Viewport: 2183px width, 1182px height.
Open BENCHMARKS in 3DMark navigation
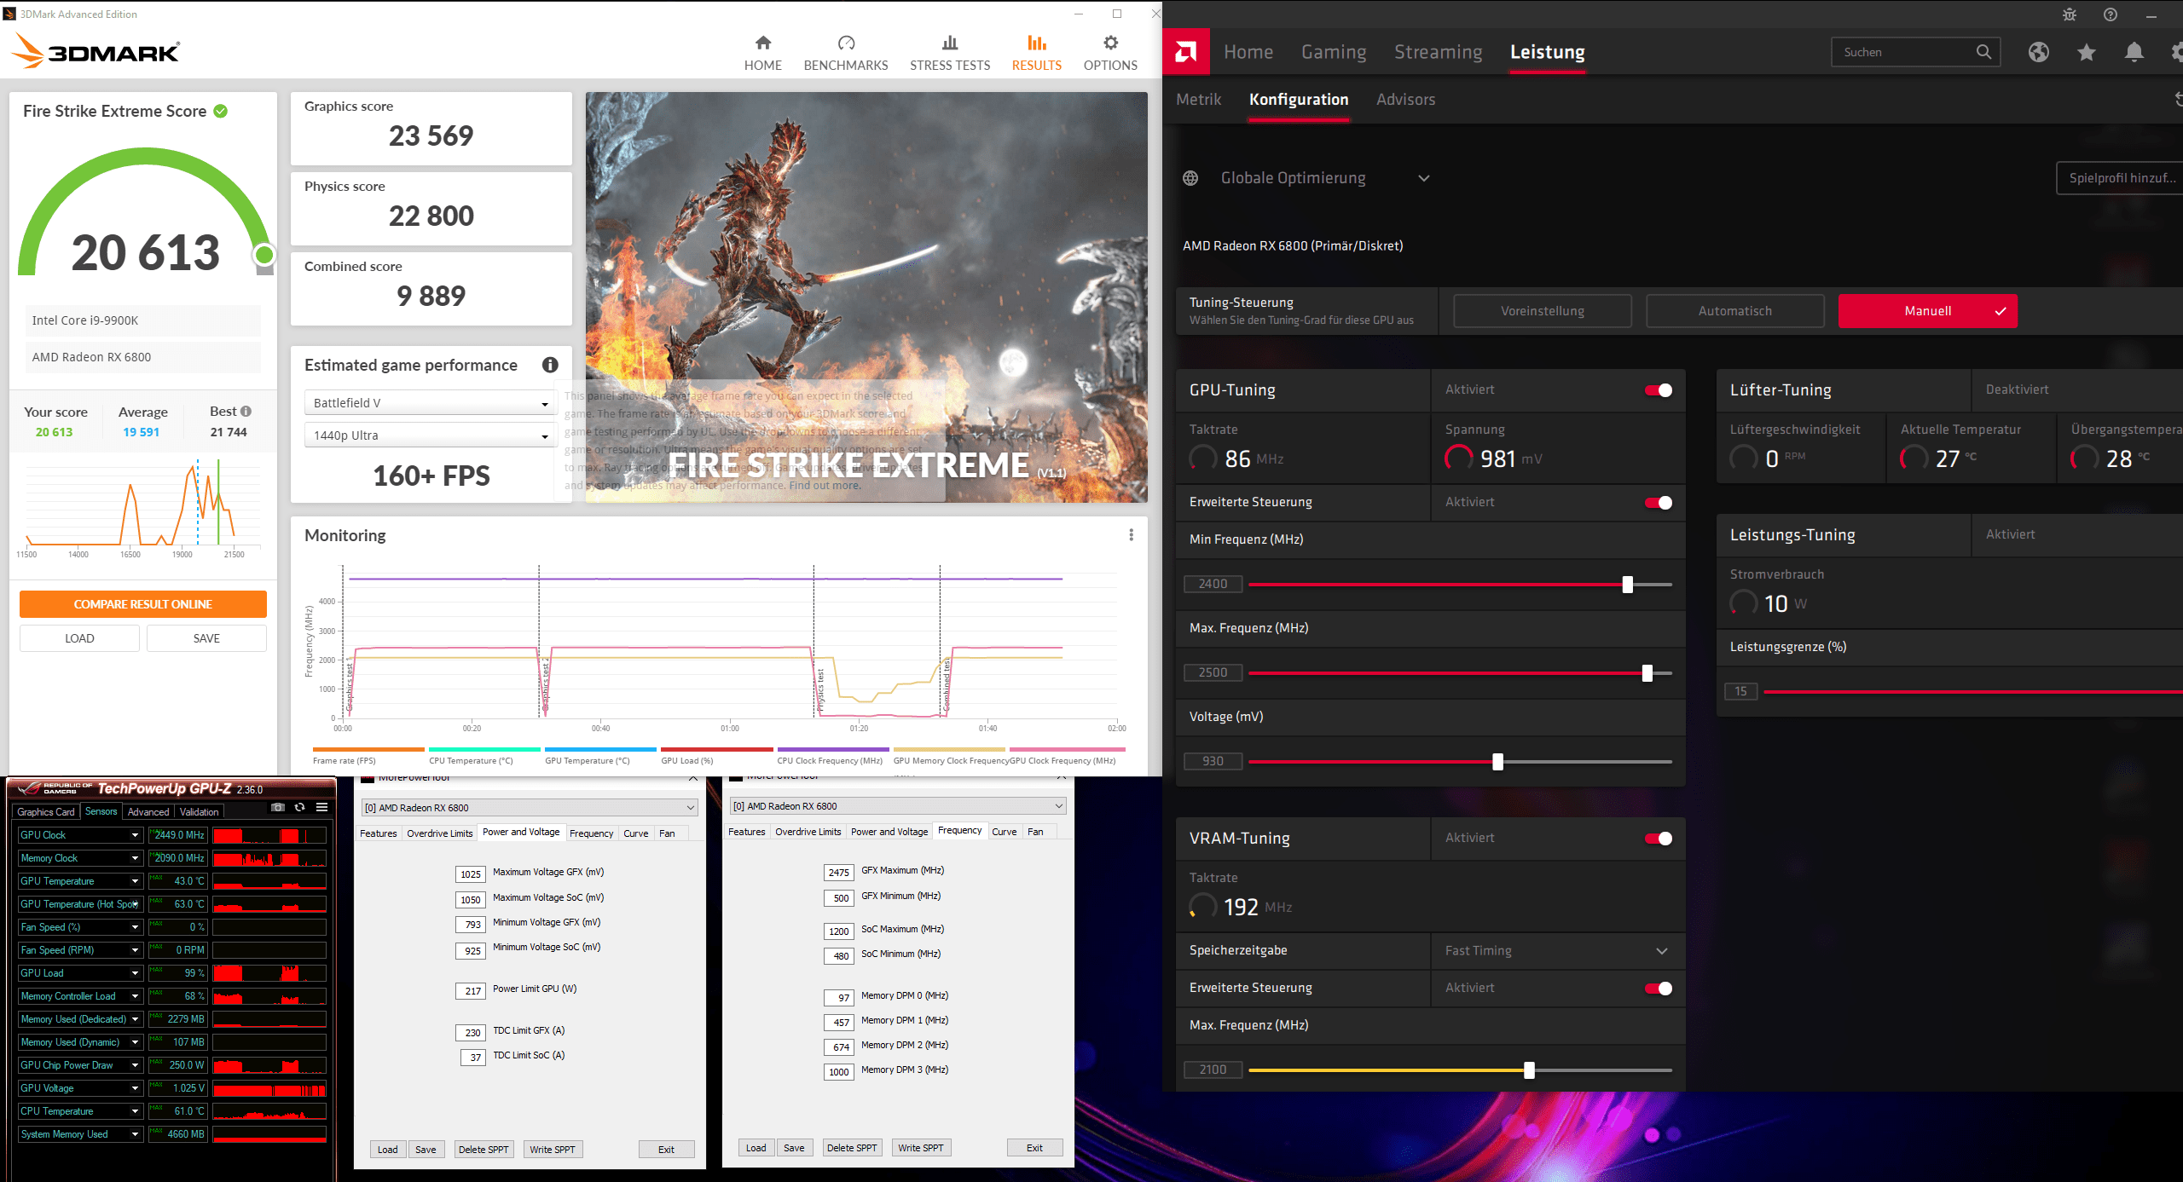[x=845, y=53]
